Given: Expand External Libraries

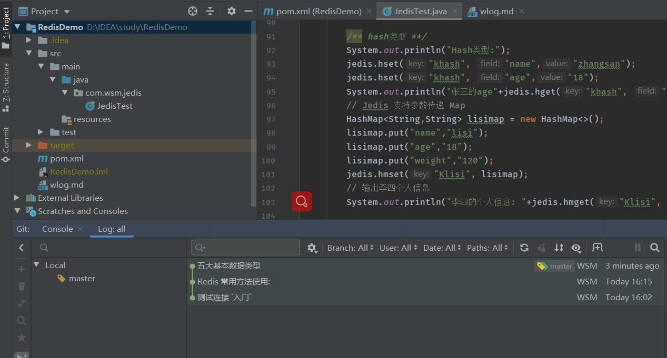Looking at the screenshot, I should point(18,198).
